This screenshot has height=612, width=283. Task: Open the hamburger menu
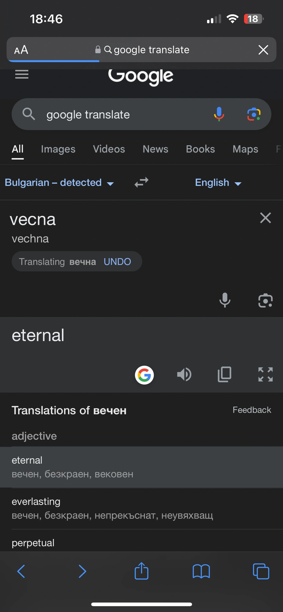(x=22, y=74)
